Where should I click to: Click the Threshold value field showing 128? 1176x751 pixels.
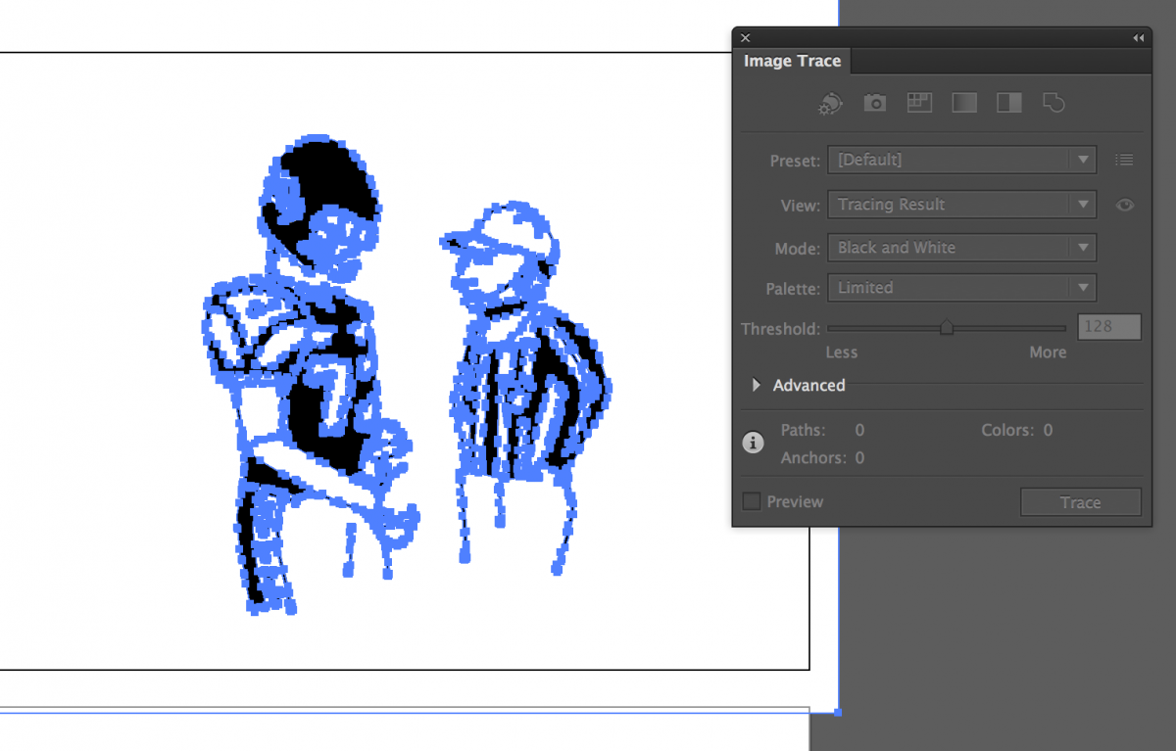coord(1109,326)
